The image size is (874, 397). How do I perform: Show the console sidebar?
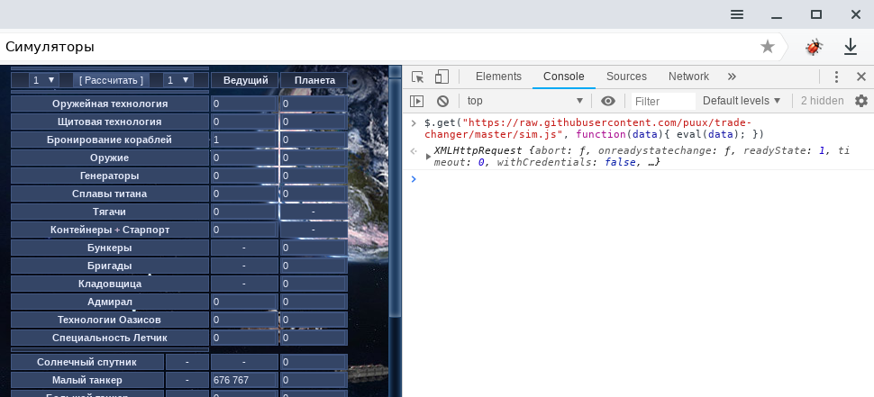pos(417,102)
